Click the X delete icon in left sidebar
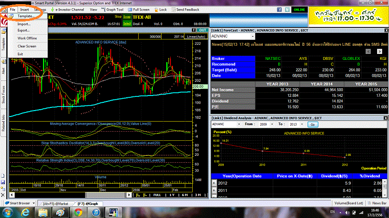The image size is (389, 218). [x=3, y=195]
